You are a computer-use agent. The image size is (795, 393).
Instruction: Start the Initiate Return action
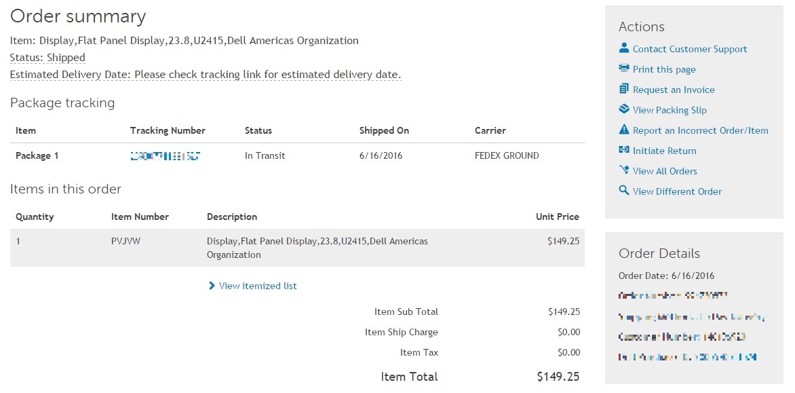(x=664, y=151)
